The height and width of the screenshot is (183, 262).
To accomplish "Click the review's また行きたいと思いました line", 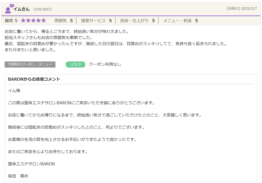I will [x=30, y=50].
